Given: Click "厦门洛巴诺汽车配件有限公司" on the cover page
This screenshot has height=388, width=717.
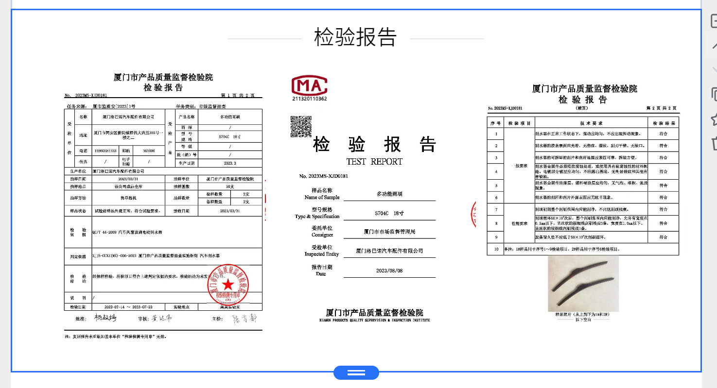Looking at the screenshot, I should click(x=389, y=251).
